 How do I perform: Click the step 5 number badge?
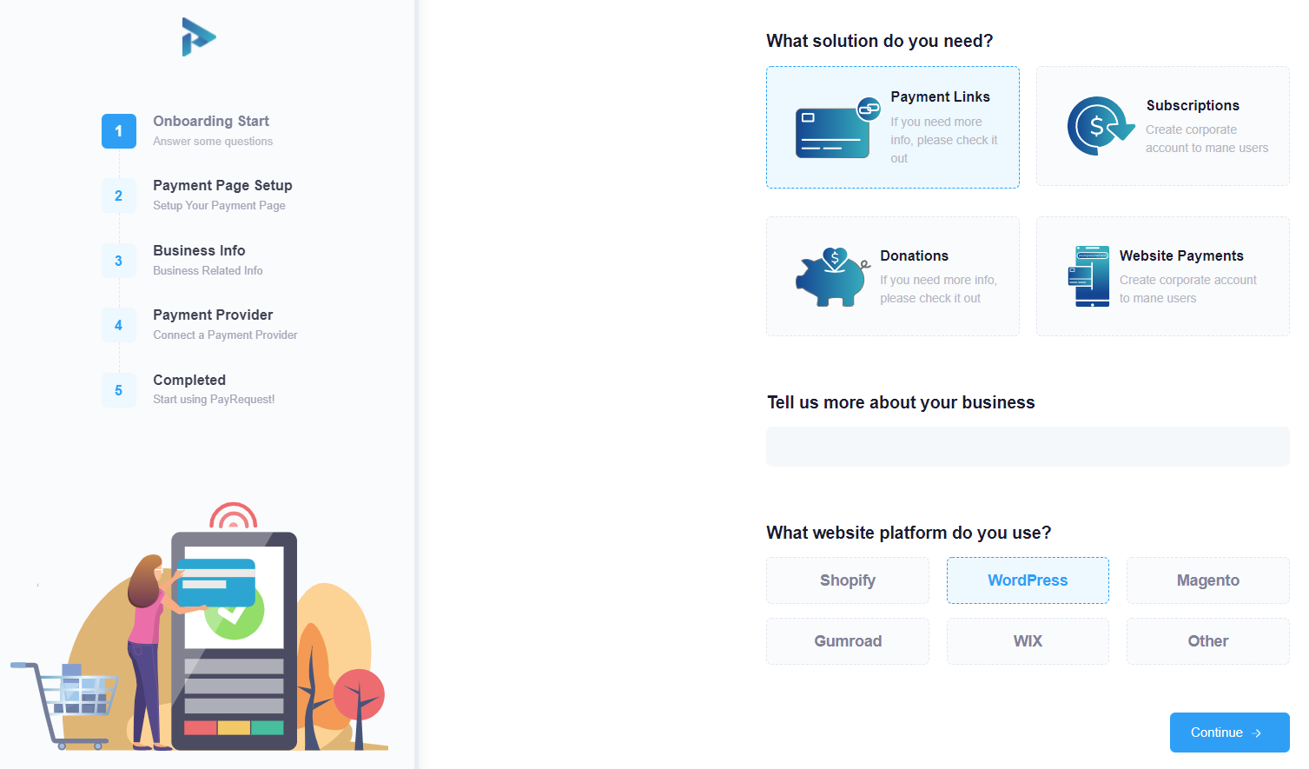click(119, 390)
